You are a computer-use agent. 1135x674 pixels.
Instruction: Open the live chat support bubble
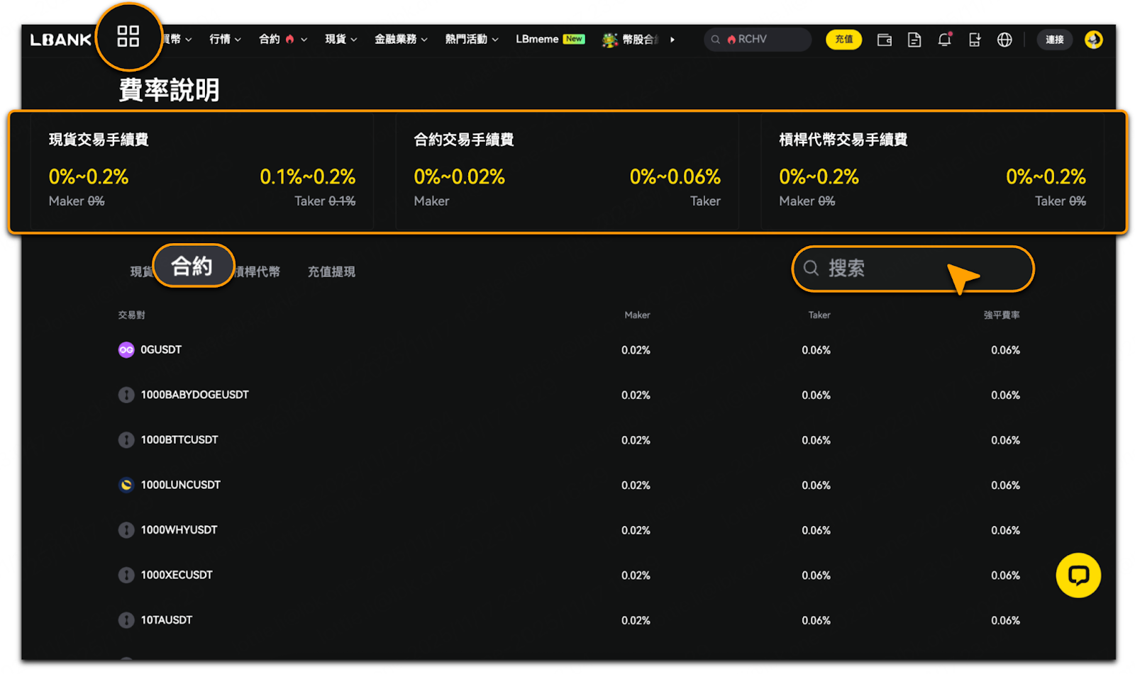tap(1078, 575)
